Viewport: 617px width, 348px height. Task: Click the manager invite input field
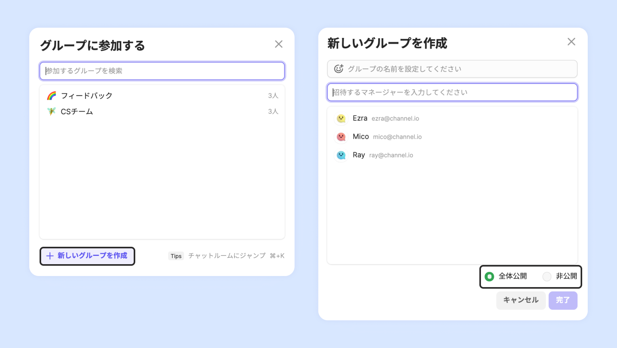[x=452, y=92]
